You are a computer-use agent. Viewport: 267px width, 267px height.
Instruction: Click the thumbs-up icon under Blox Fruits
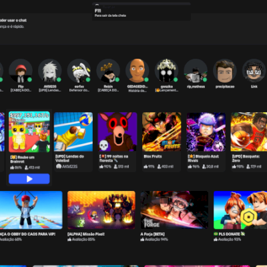coord(146,166)
